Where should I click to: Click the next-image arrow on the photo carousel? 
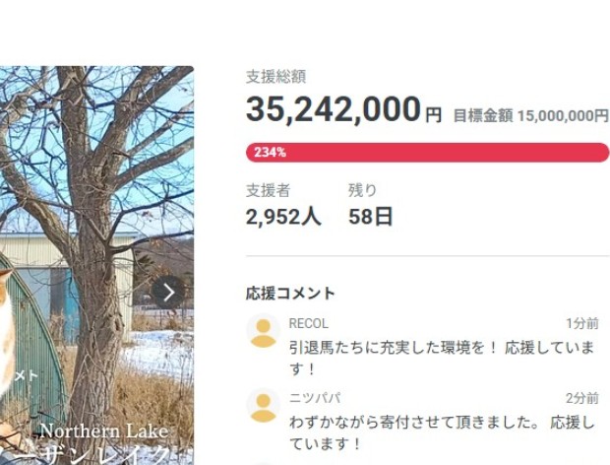tap(169, 292)
